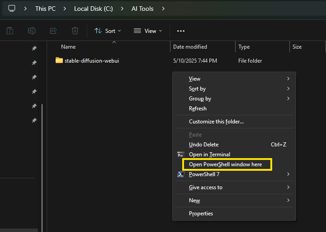
Task: Choose Properties from context menu
Action: pos(234,214)
